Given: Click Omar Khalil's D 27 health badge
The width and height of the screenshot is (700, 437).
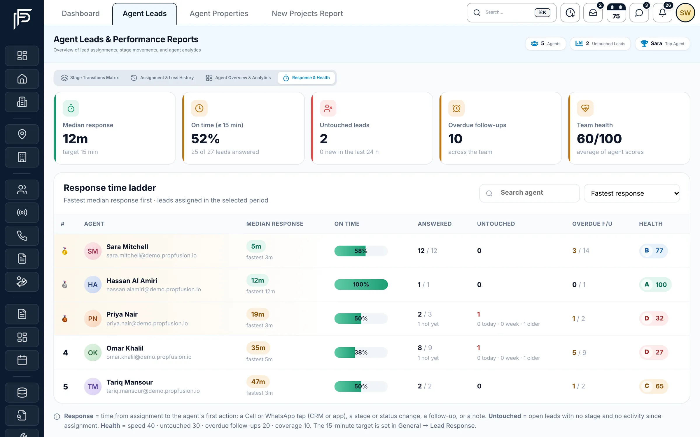Looking at the screenshot, I should click(x=653, y=352).
